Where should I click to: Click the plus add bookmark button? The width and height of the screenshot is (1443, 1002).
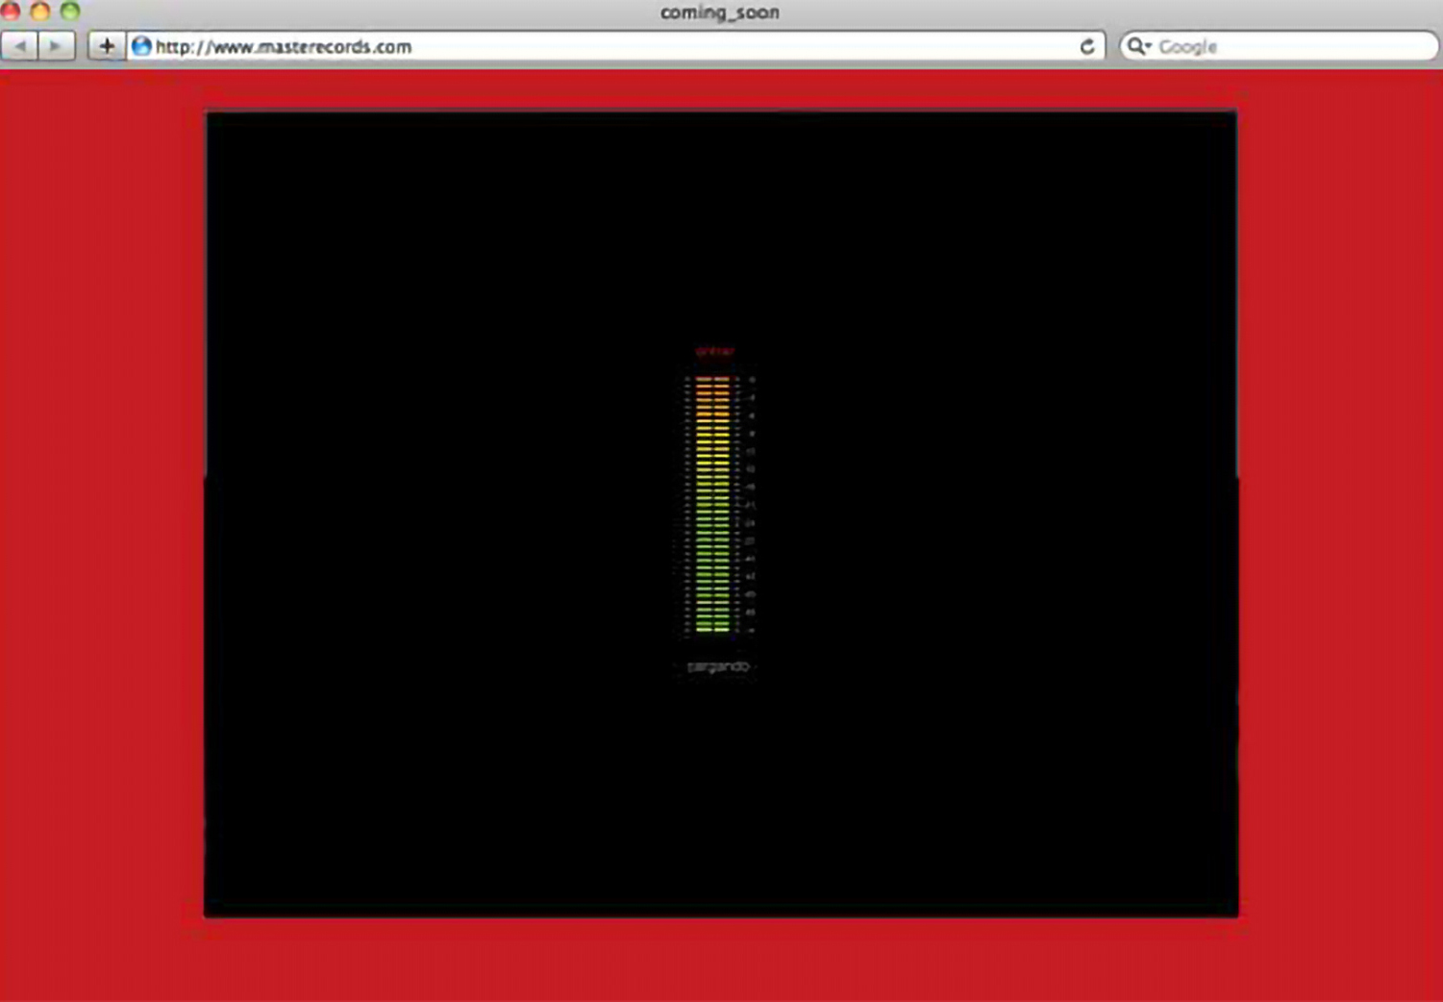click(x=107, y=46)
